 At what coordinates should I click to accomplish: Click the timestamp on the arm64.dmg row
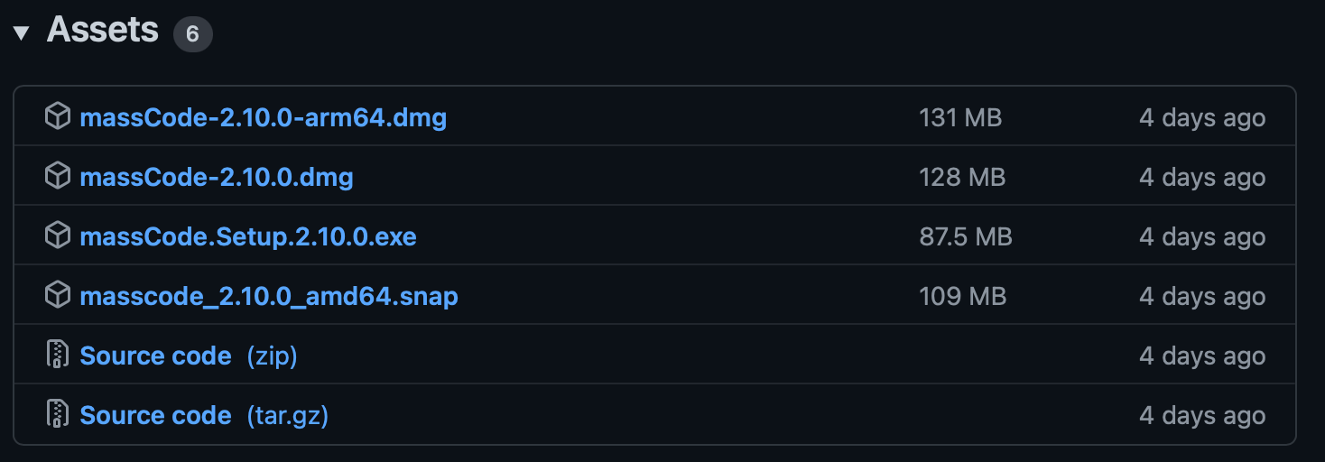coord(1201,117)
